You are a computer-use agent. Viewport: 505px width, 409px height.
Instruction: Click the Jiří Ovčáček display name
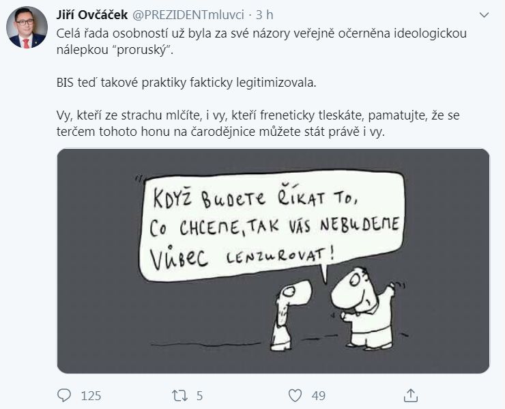point(92,15)
